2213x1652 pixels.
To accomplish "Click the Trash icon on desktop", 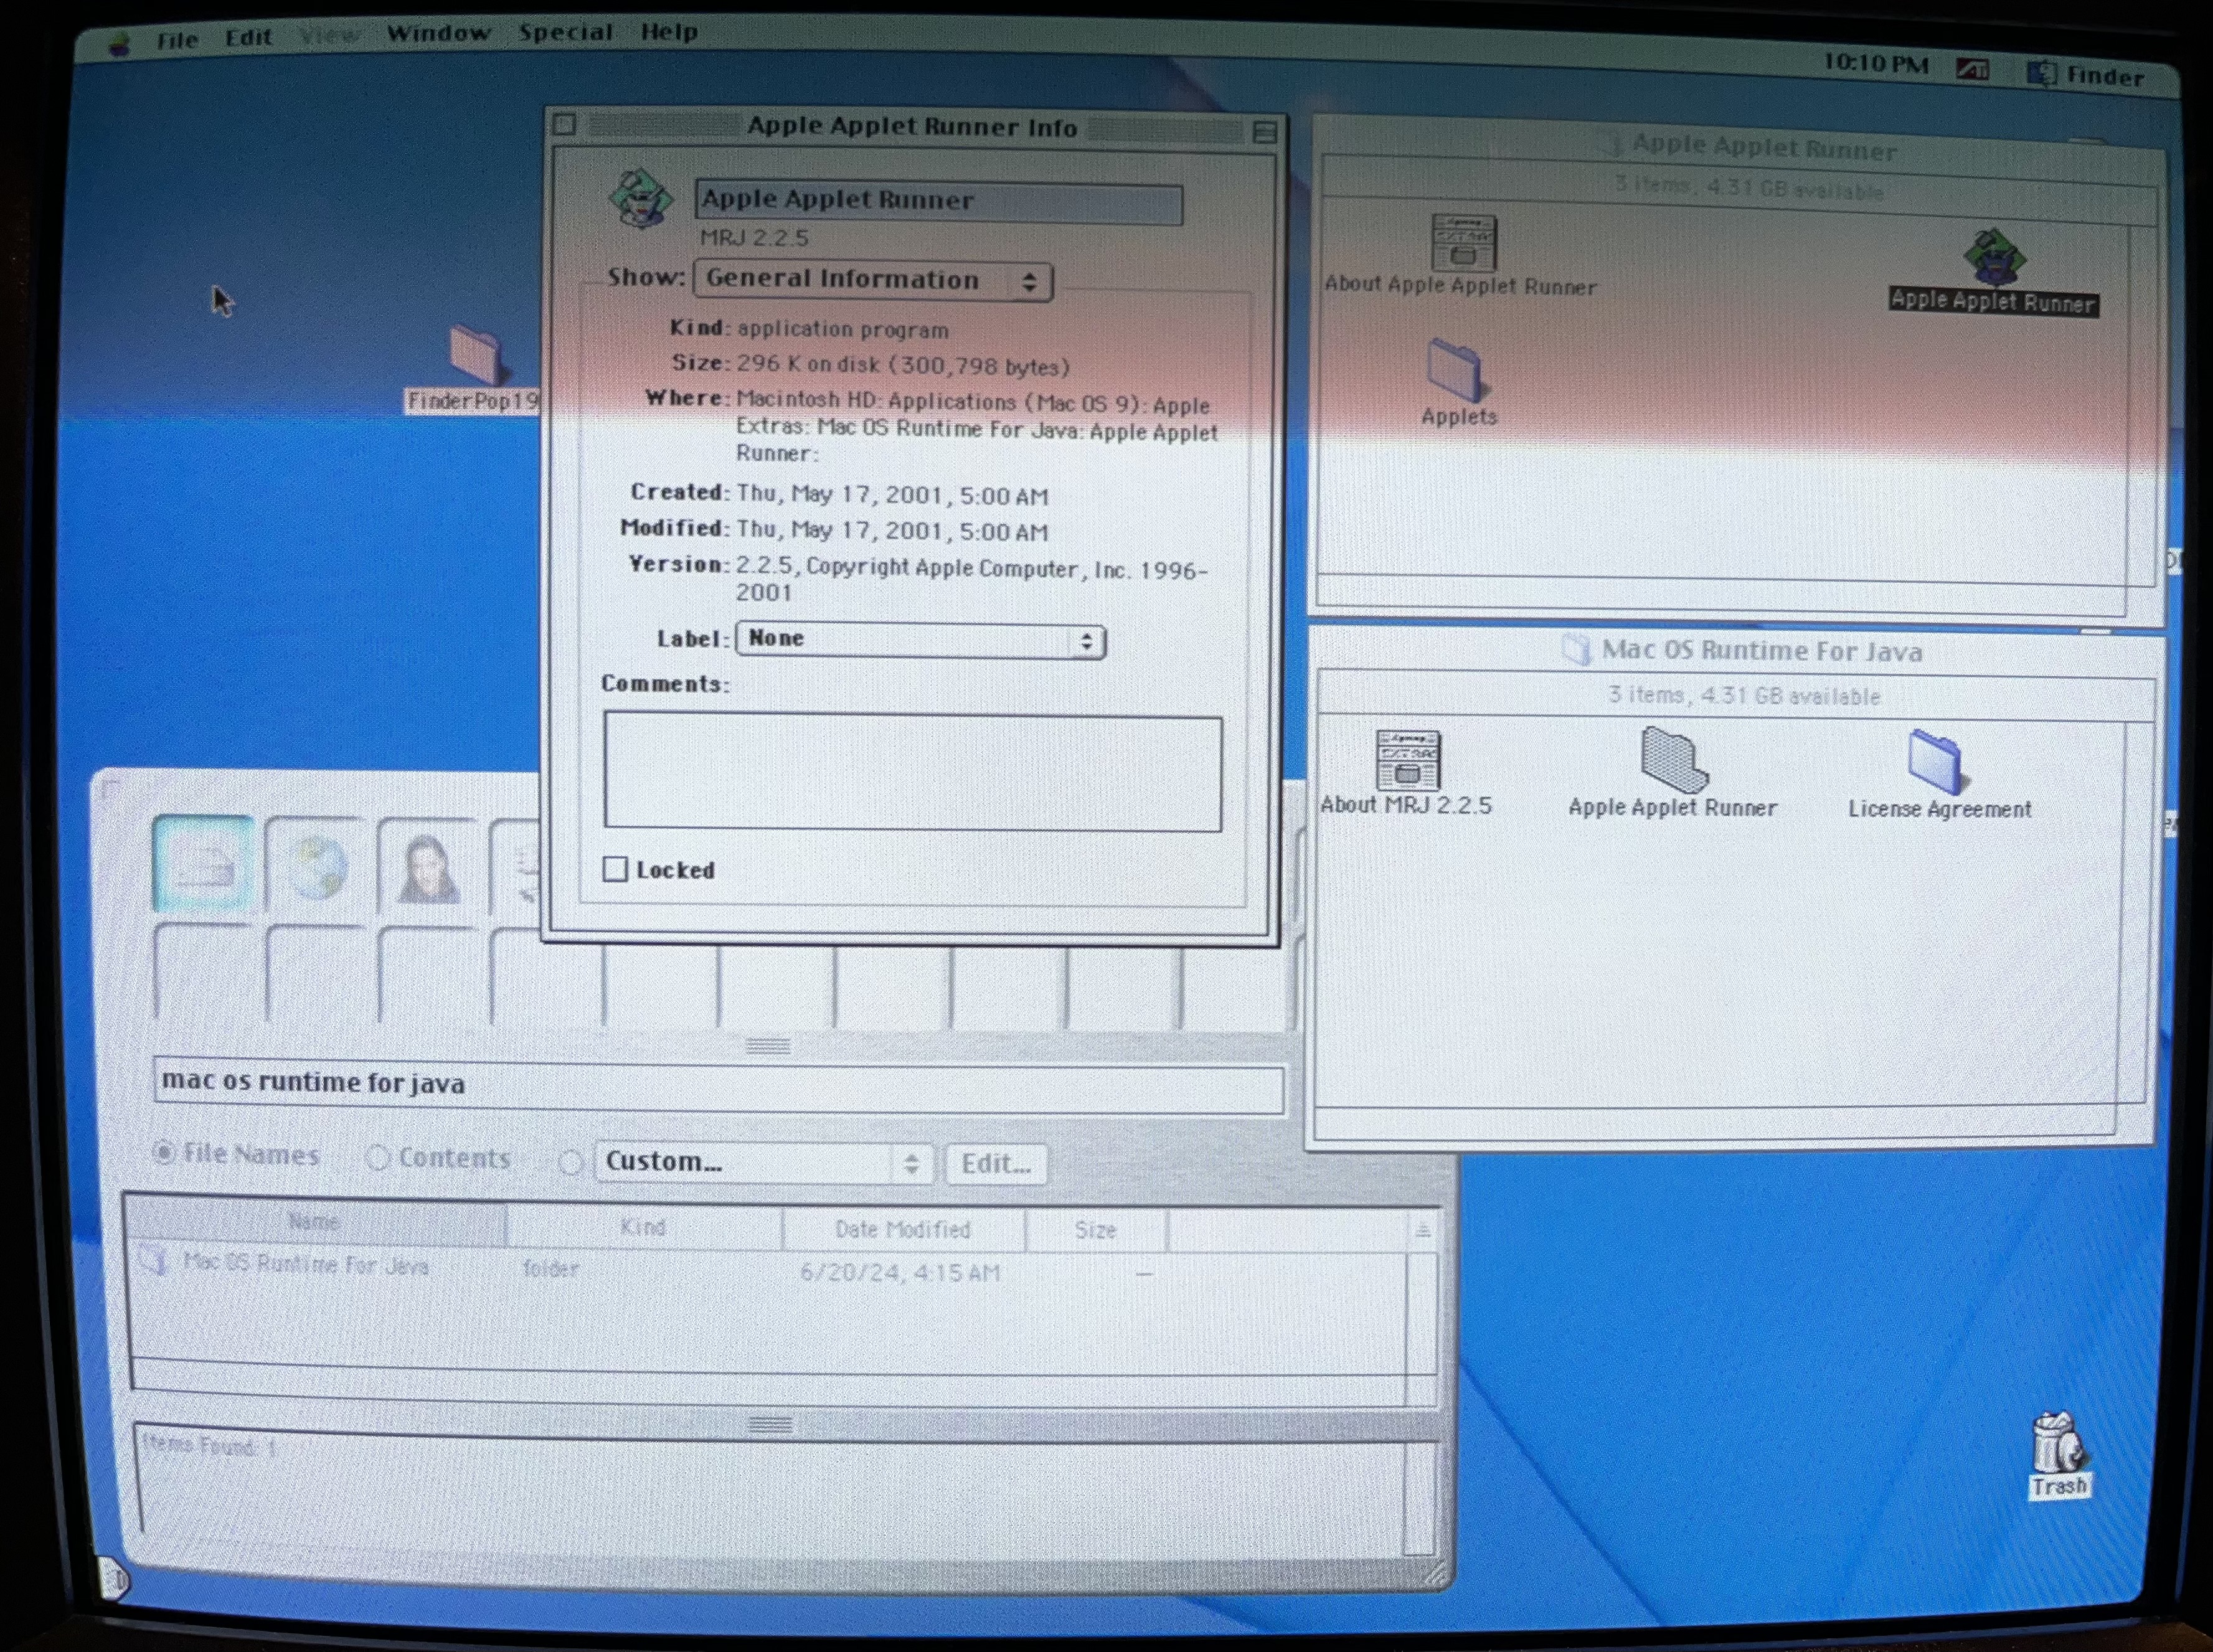I will 2057,1445.
